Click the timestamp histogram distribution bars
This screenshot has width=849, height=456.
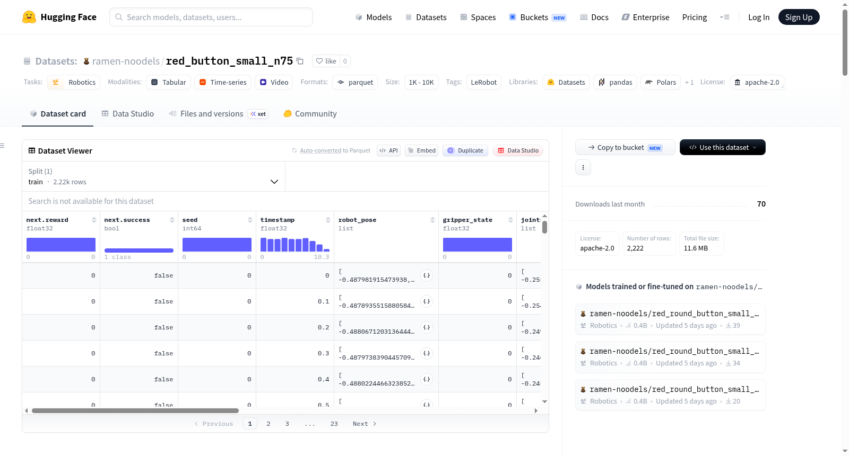pyautogui.click(x=295, y=244)
